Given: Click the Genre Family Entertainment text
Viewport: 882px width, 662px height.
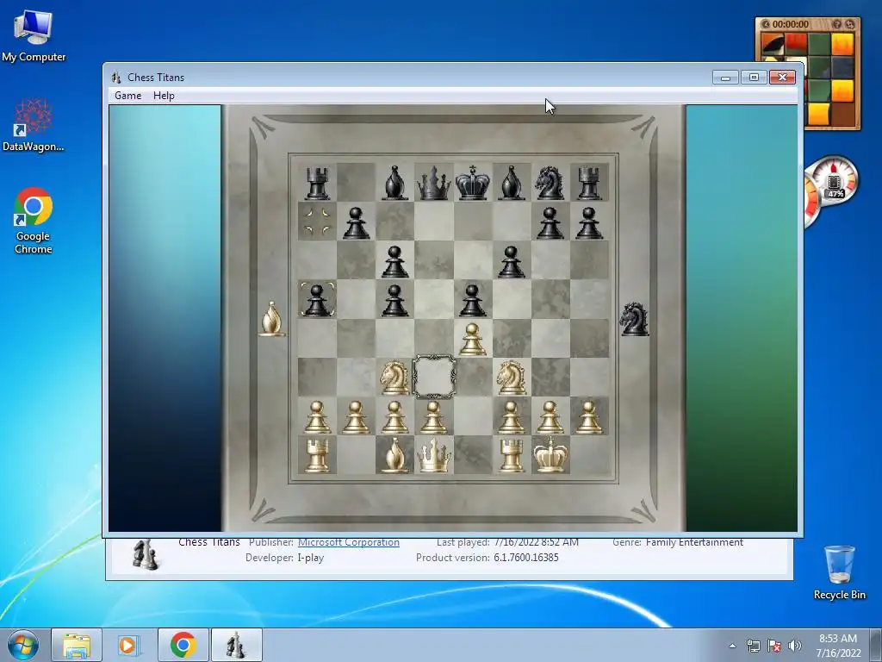Looking at the screenshot, I should coord(678,543).
